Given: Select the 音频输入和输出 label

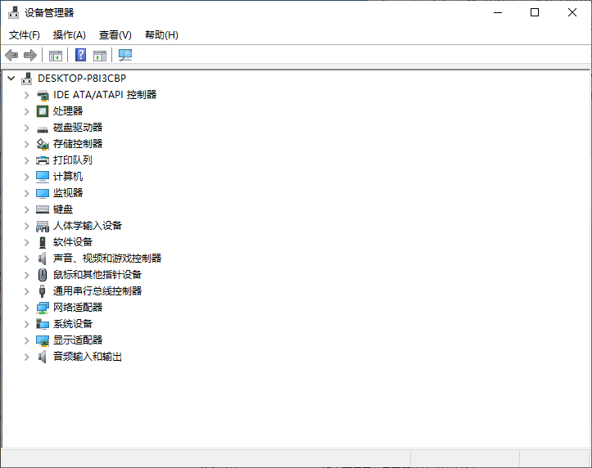Looking at the screenshot, I should 88,357.
